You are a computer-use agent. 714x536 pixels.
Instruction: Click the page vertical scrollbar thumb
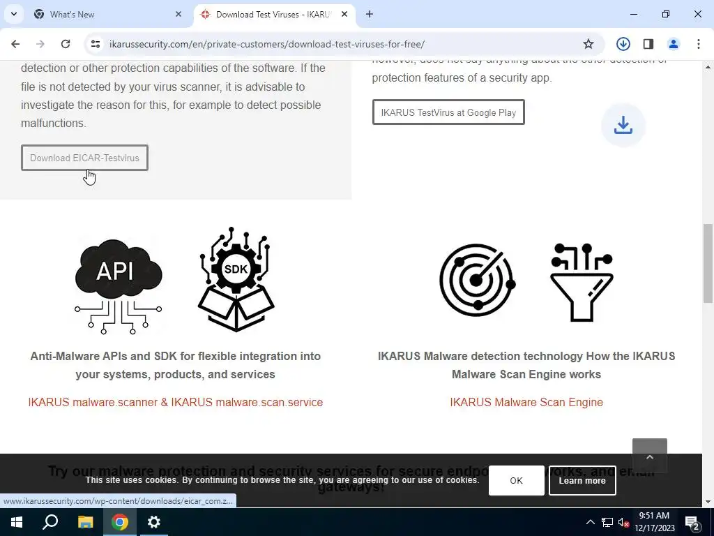[x=708, y=263]
